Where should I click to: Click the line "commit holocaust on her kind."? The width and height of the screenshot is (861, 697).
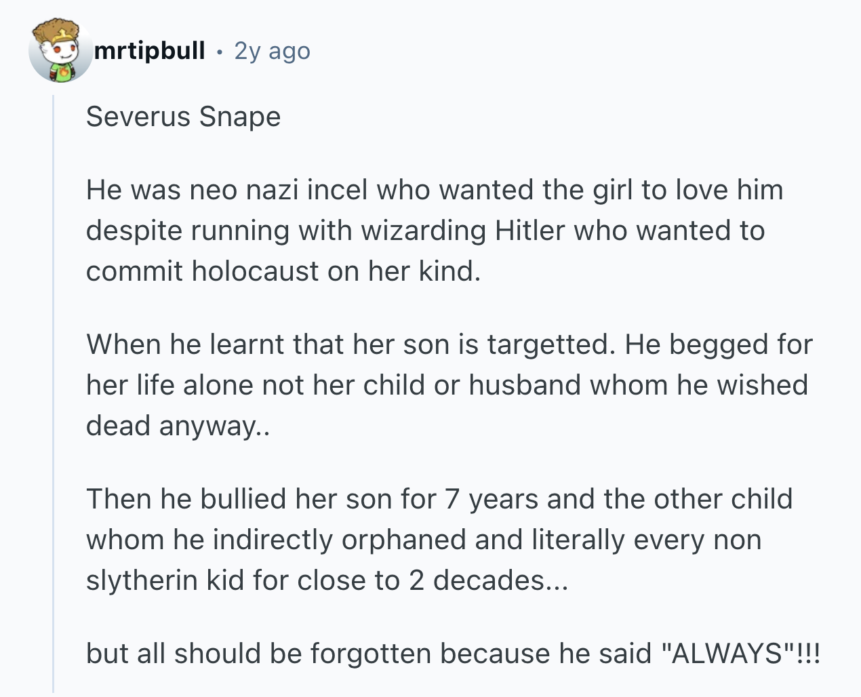coord(283,271)
